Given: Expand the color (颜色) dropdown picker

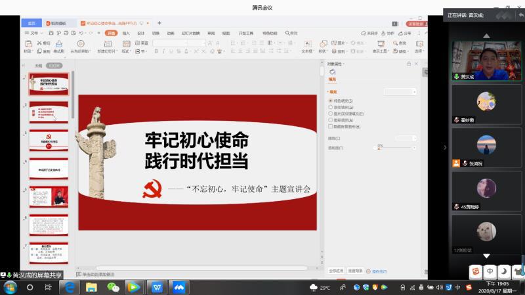Looking at the screenshot, I should (x=406, y=139).
